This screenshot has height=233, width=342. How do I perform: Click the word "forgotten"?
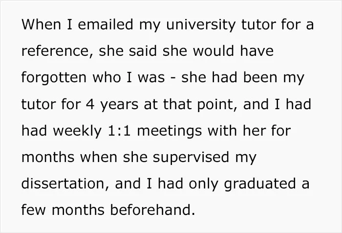(x=54, y=78)
